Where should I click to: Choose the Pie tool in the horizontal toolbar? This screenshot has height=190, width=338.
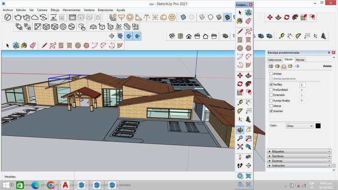120,46
